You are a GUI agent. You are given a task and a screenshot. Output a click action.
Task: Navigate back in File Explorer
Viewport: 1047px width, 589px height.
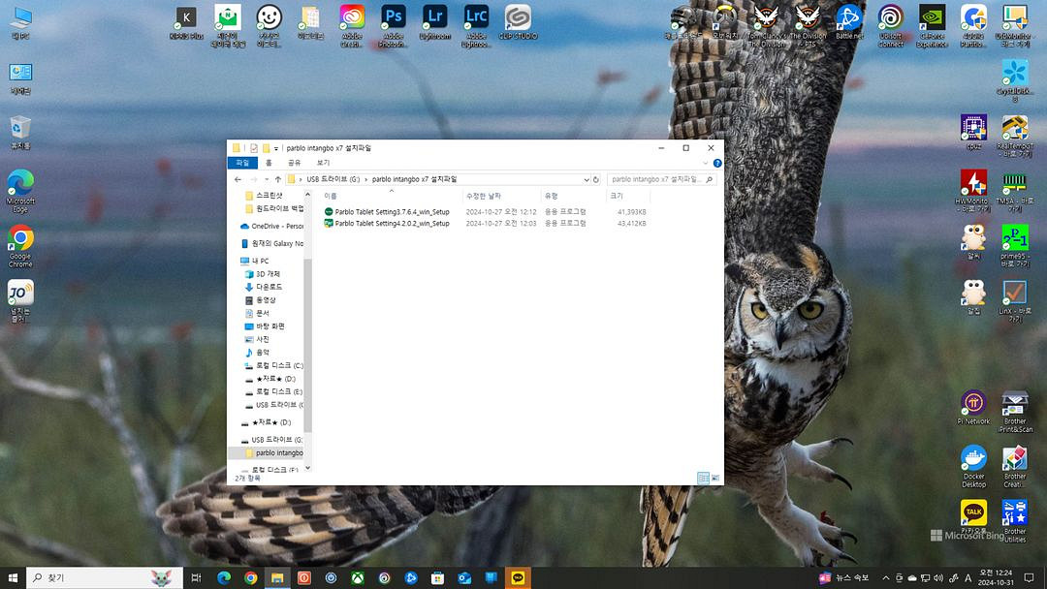click(x=238, y=179)
